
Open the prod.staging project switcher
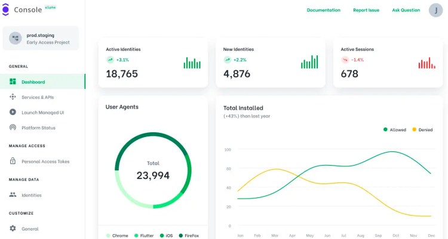[41, 39]
